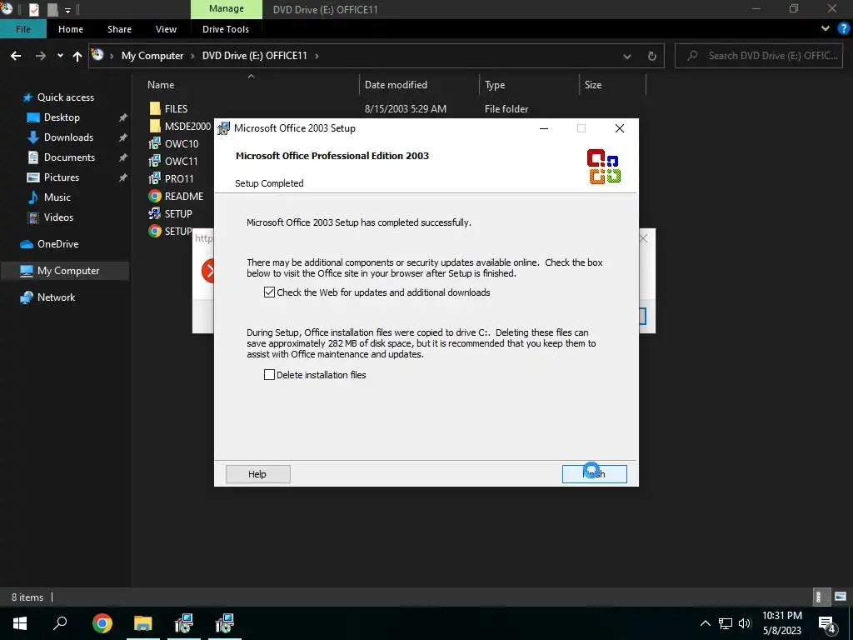Open taskbar search magnifier
The width and height of the screenshot is (853, 640).
(60, 623)
